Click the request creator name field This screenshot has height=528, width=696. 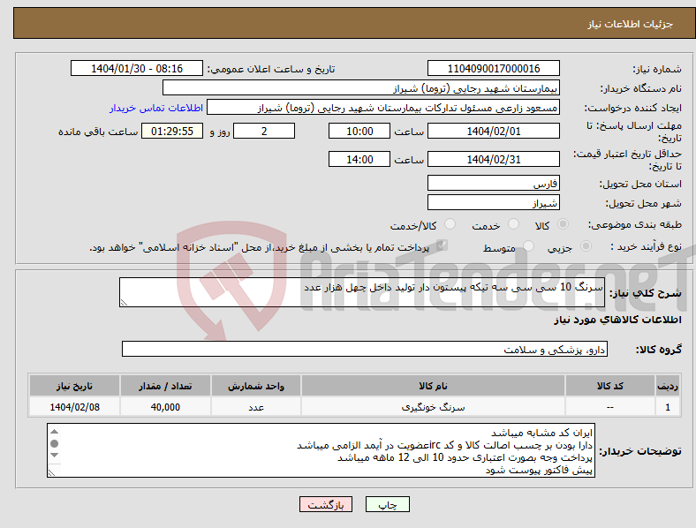click(x=383, y=108)
